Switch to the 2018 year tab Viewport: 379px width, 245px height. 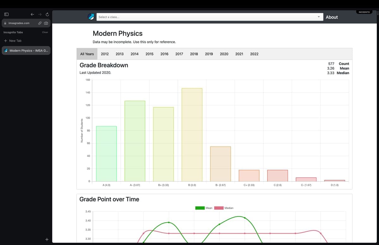tap(194, 54)
